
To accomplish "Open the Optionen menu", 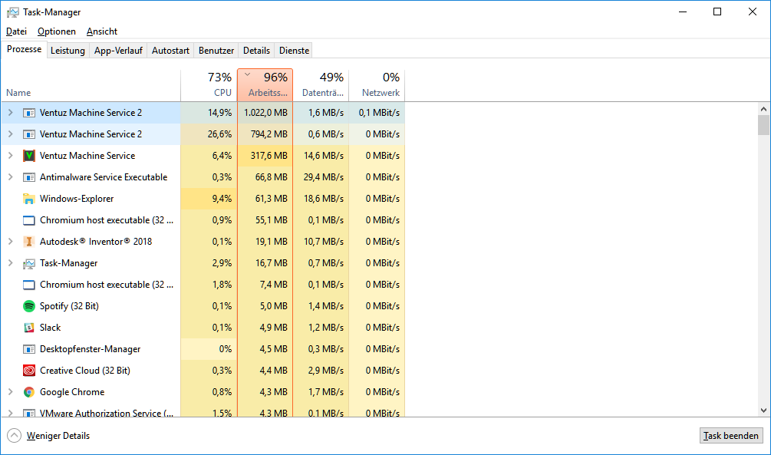I will (57, 31).
